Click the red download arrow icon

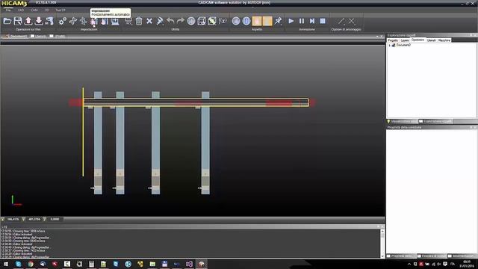[39, 21]
